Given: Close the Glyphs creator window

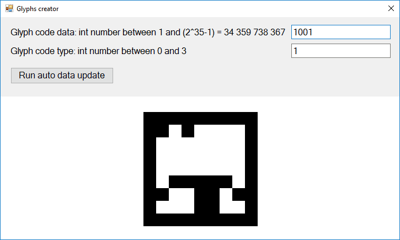Looking at the screenshot, I should (391, 8).
